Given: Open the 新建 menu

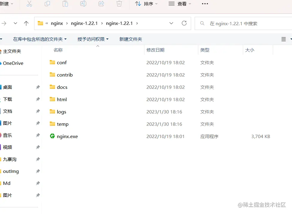Looking at the screenshot, I should click(x=6, y=4).
